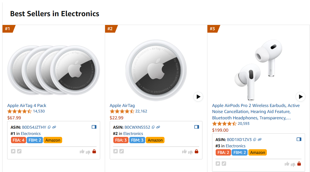
Task: Toggle the blue panel icon on the #1 card
Action: [94, 127]
